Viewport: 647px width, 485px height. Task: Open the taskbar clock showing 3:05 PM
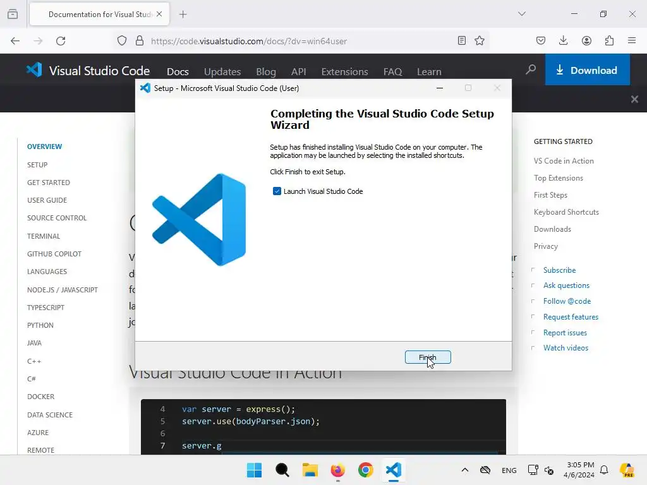click(579, 470)
